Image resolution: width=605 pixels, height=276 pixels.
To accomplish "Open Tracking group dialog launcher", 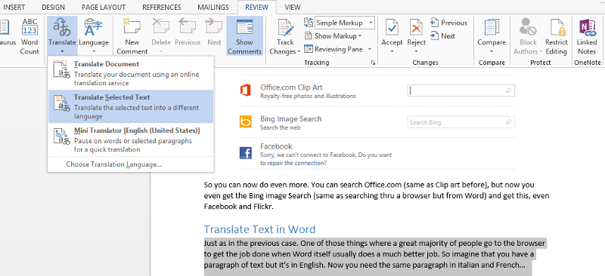I will tap(373, 63).
